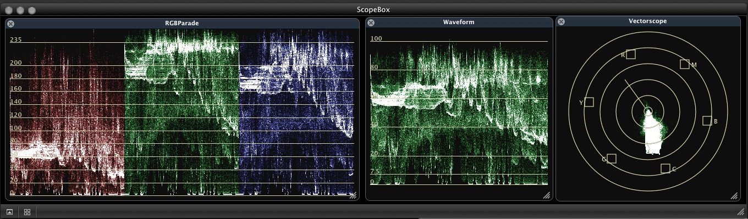Click the magenta M target box in vectorscope

684,64
